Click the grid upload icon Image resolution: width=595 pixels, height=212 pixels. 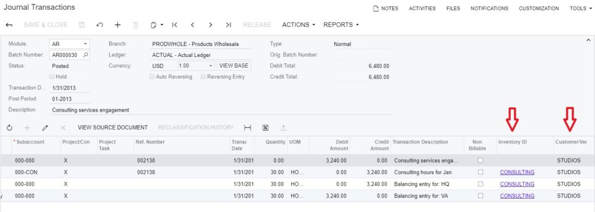(283, 128)
